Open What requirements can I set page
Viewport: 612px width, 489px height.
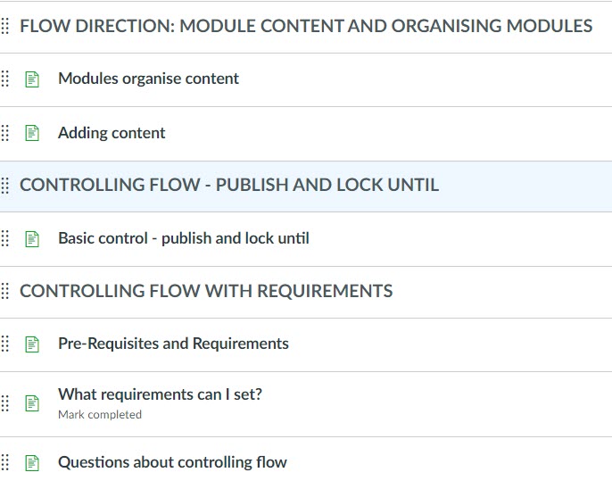point(160,394)
